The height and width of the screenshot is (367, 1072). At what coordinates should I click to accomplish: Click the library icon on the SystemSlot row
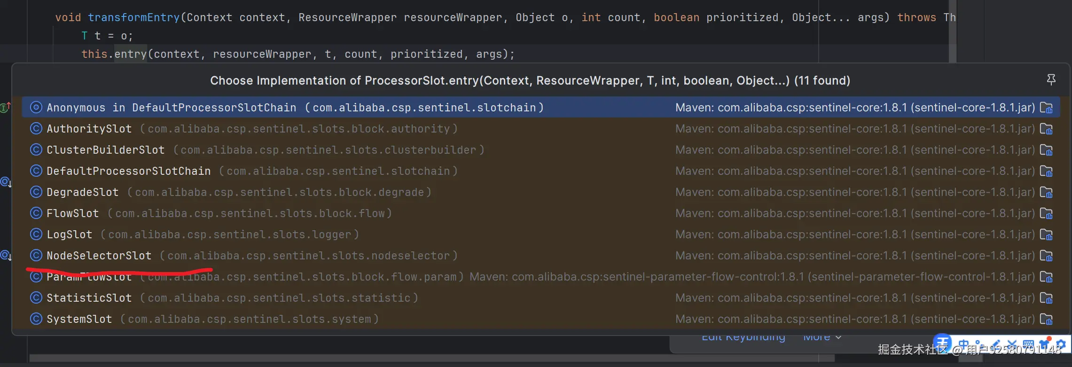click(x=1046, y=319)
